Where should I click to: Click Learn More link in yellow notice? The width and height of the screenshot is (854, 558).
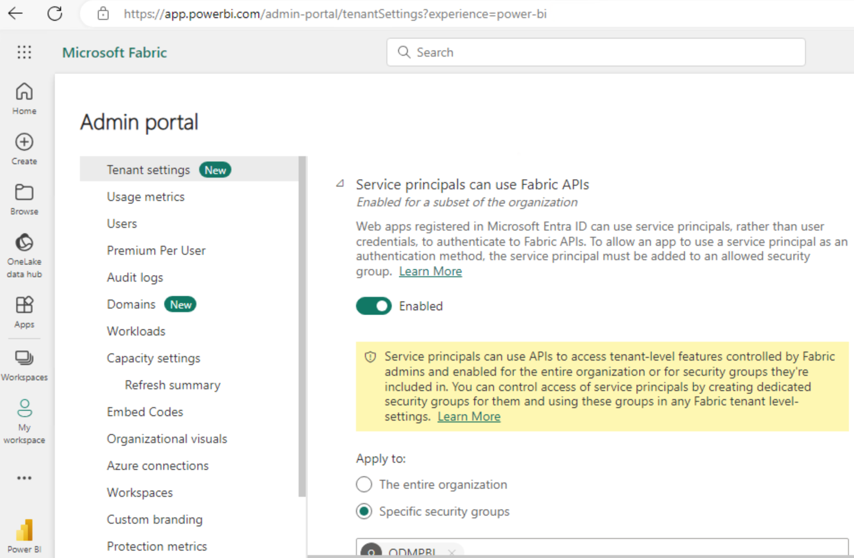(x=469, y=416)
